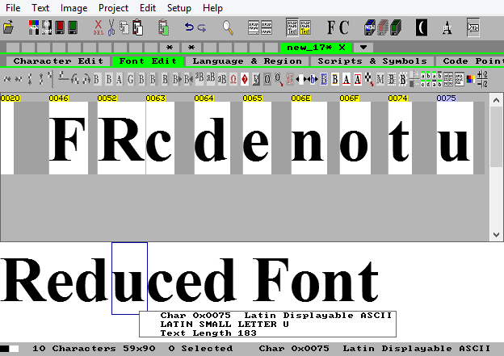The image size is (504, 356).
Task: Select the Font Edit tab
Action: click(x=148, y=61)
